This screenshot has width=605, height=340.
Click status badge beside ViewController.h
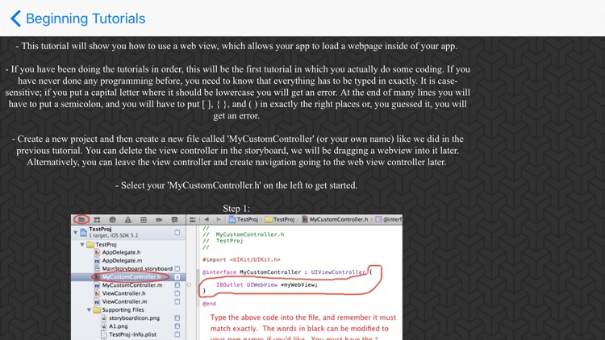(x=177, y=293)
